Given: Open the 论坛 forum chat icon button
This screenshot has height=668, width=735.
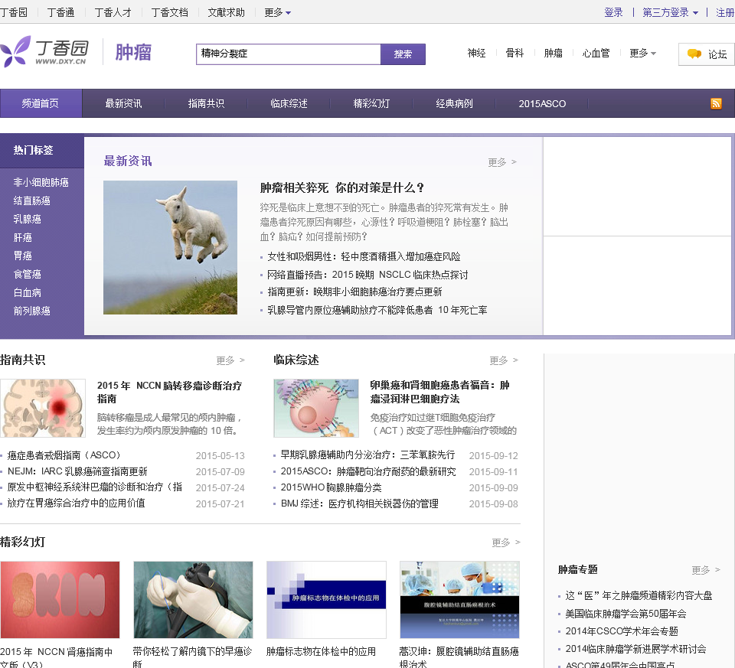Looking at the screenshot, I should pyautogui.click(x=706, y=54).
